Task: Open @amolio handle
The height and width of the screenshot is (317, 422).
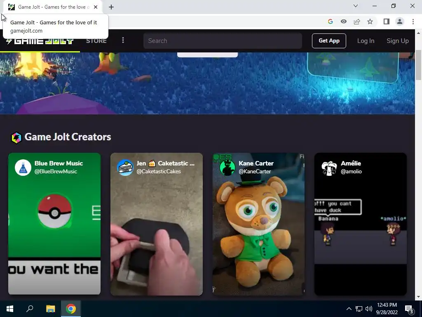Action: (351, 171)
